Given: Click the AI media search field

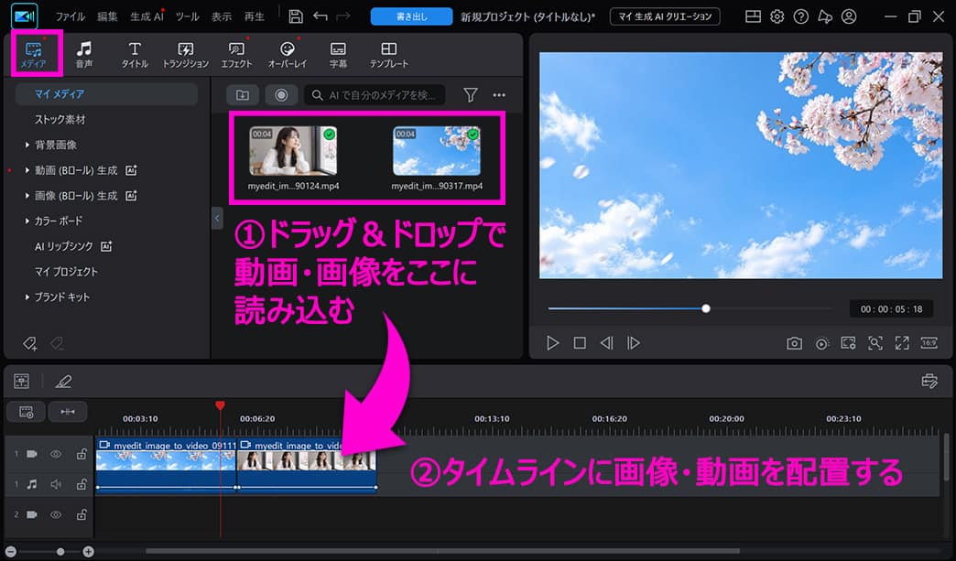Looking at the screenshot, I should pos(375,95).
